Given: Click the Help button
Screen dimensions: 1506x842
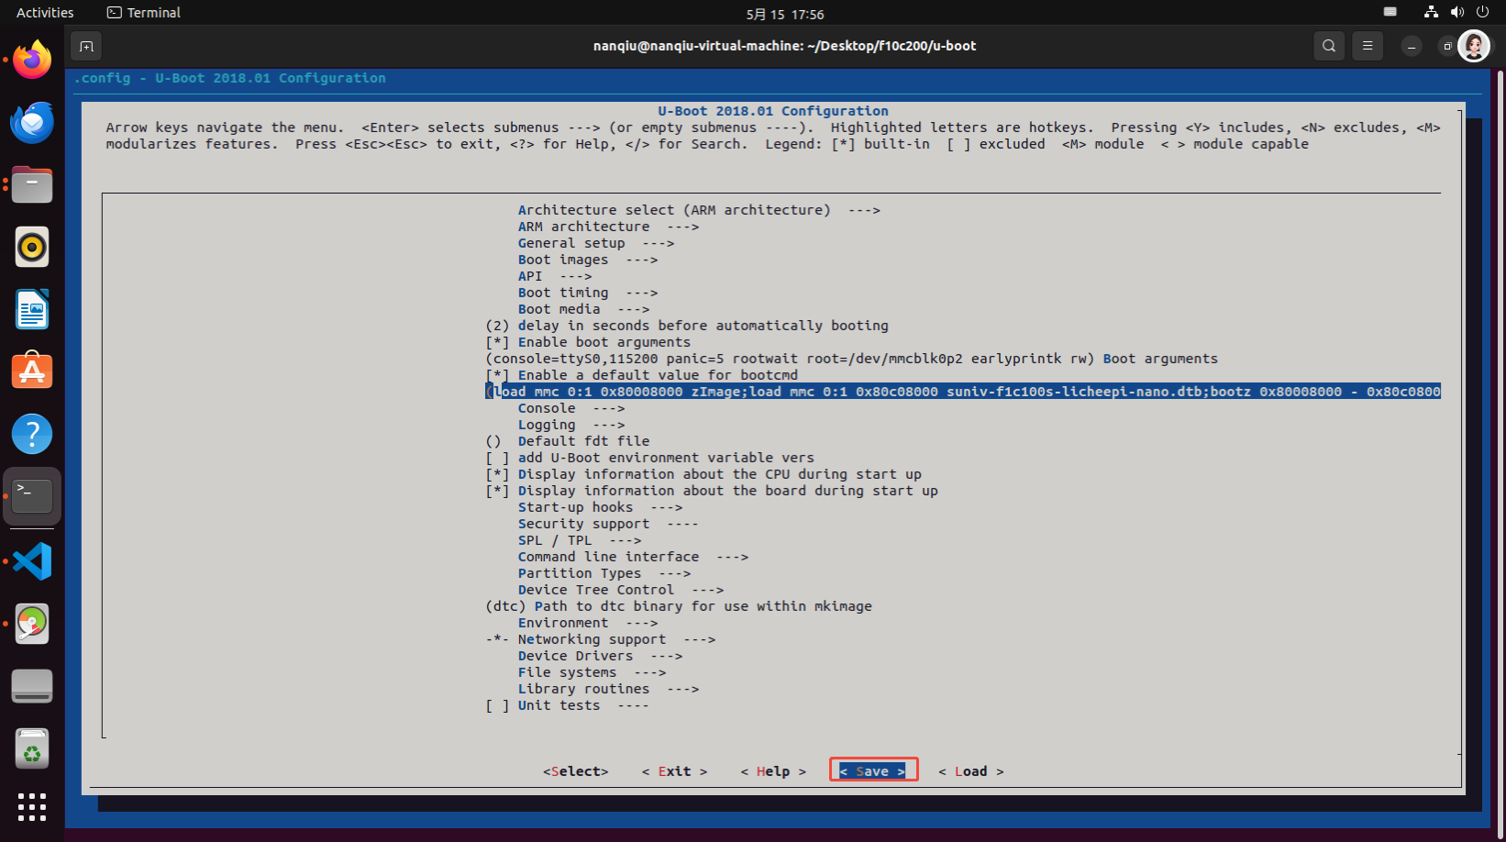Looking at the screenshot, I should click(774, 771).
